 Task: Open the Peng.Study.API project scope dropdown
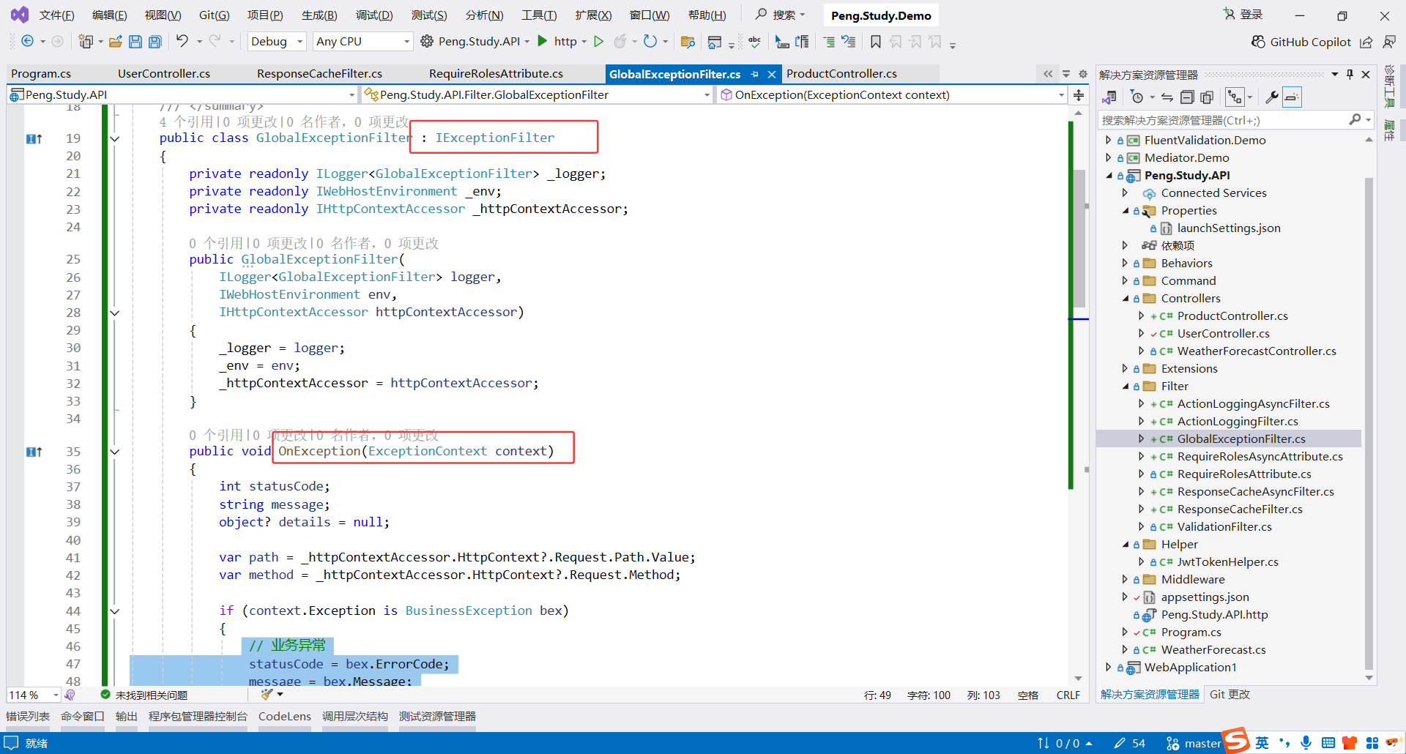182,95
